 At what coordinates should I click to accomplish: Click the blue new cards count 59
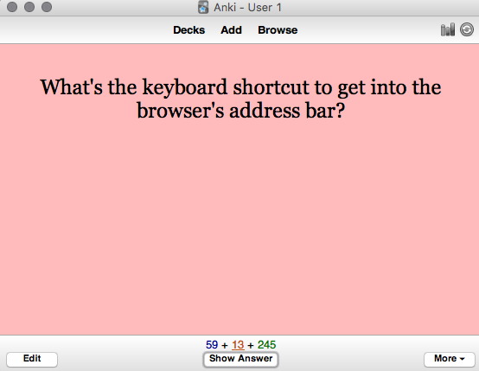(212, 345)
